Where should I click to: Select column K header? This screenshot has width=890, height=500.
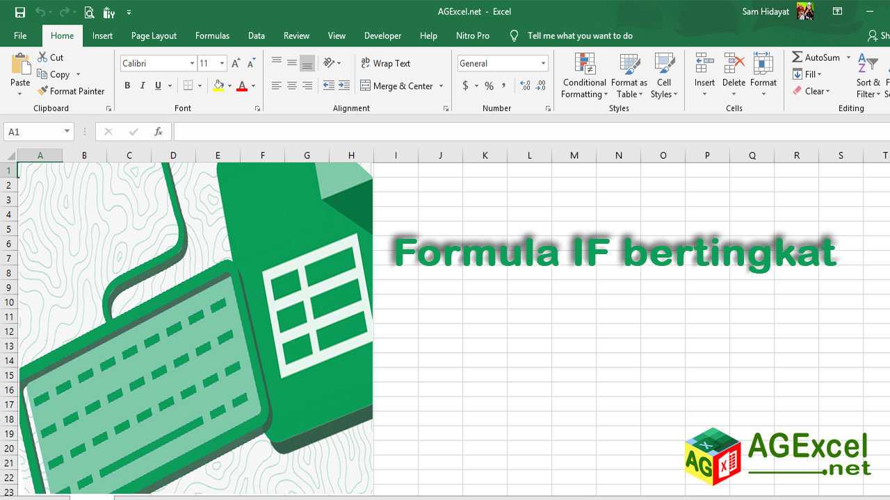(x=485, y=156)
